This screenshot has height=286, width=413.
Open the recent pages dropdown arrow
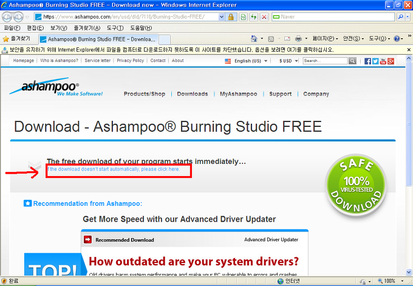point(27,17)
